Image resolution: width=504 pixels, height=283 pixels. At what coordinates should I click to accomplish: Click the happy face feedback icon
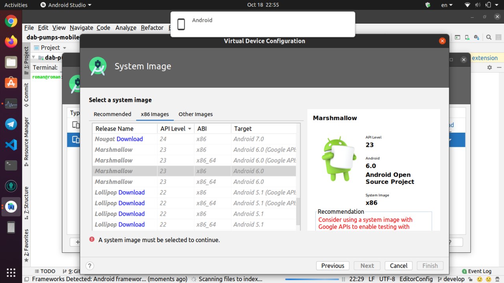point(480,279)
